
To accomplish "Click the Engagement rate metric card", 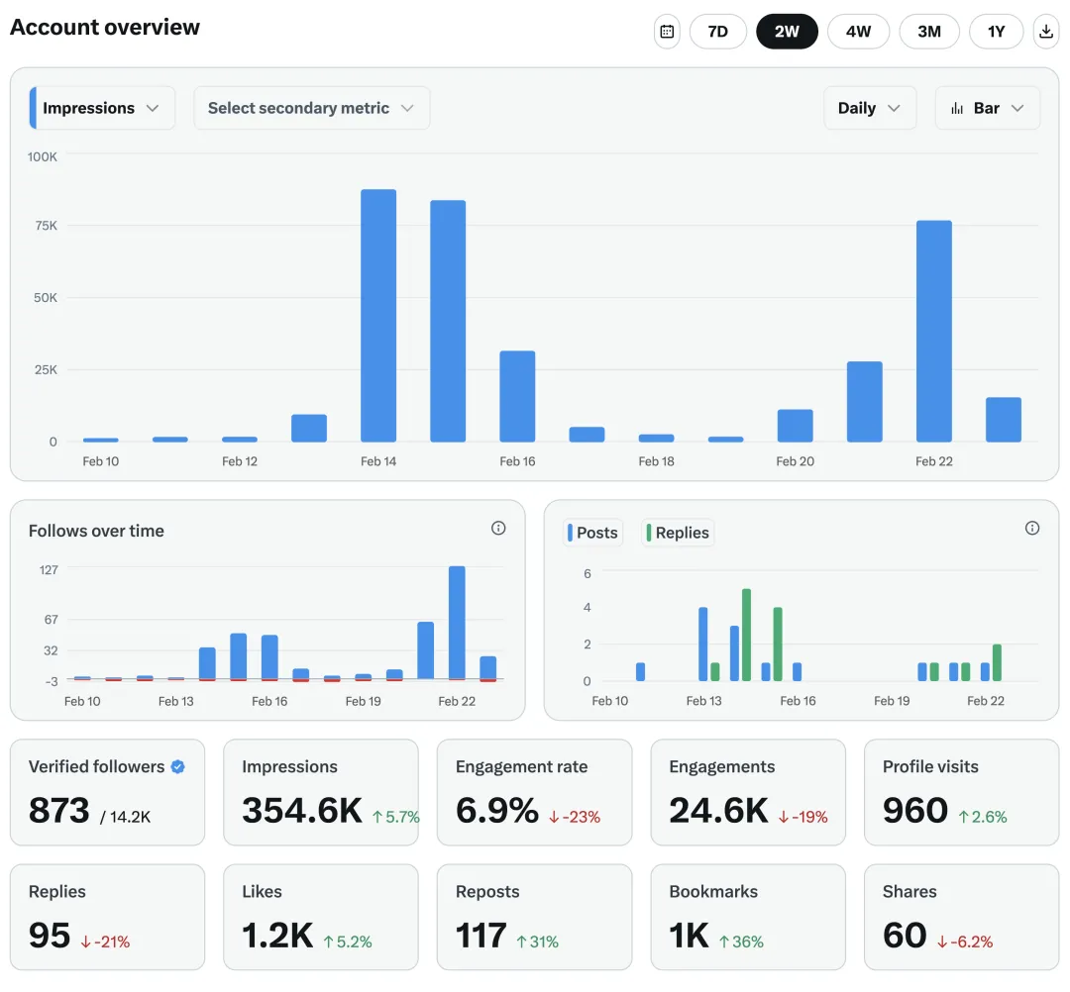I will pyautogui.click(x=534, y=792).
